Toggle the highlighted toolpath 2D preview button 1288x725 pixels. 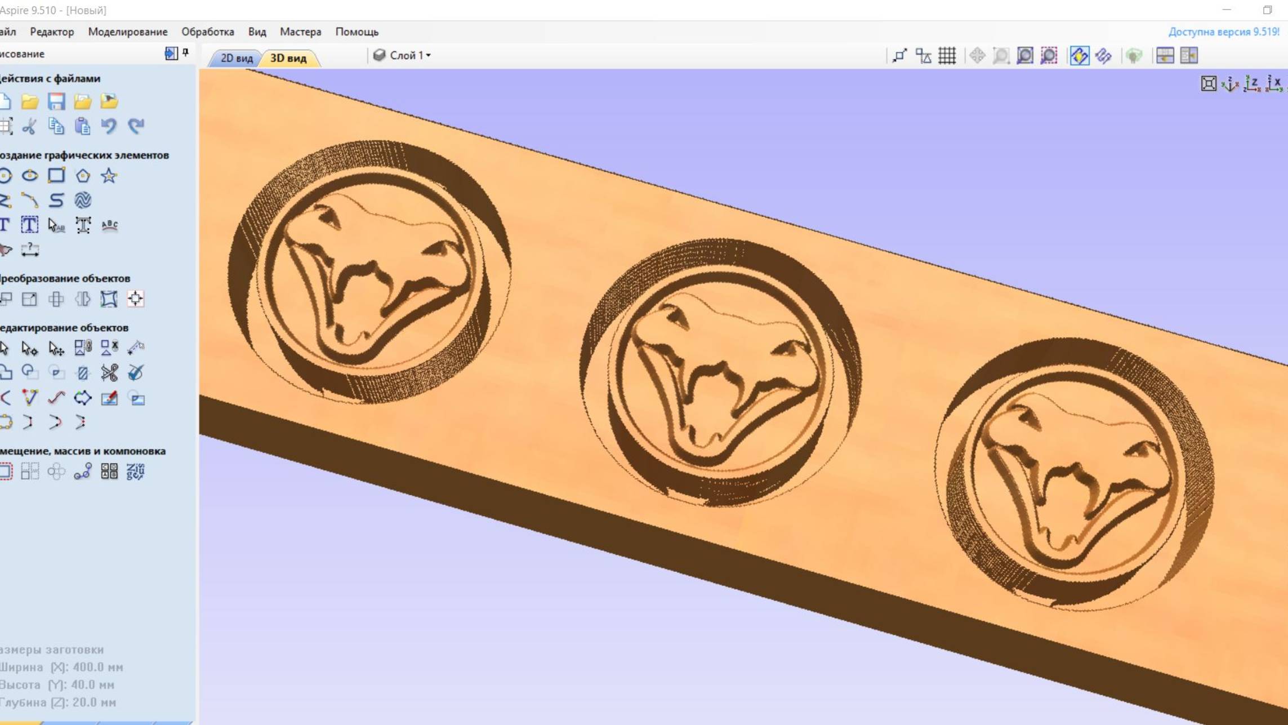pyautogui.click(x=1079, y=55)
